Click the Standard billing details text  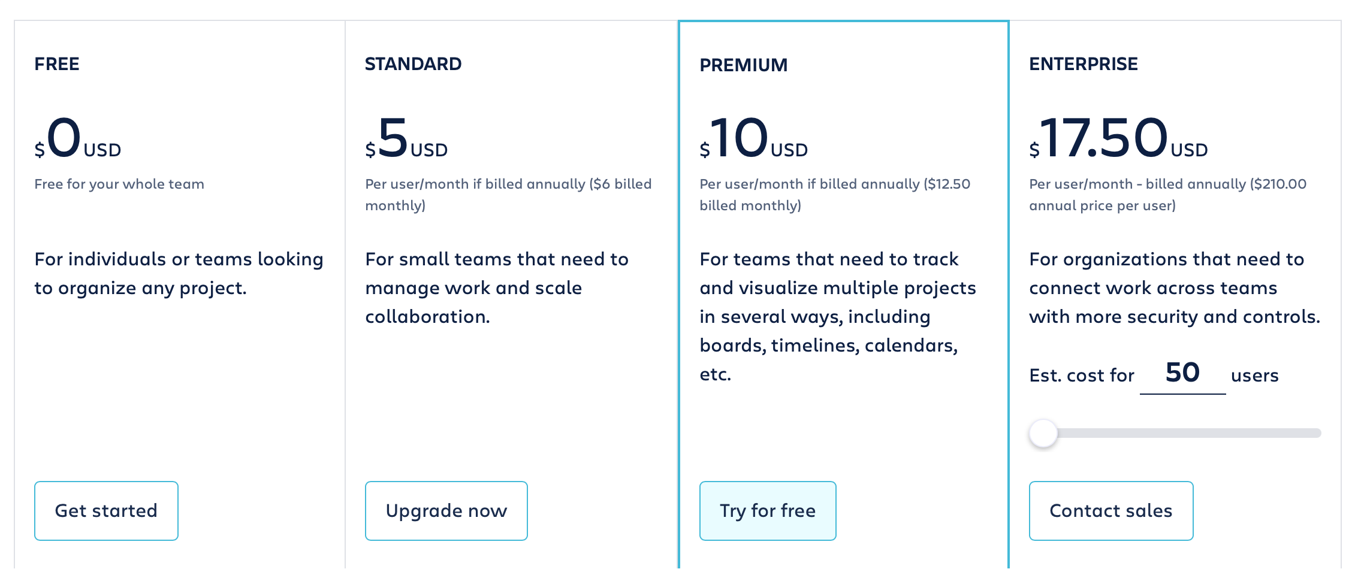click(x=508, y=195)
